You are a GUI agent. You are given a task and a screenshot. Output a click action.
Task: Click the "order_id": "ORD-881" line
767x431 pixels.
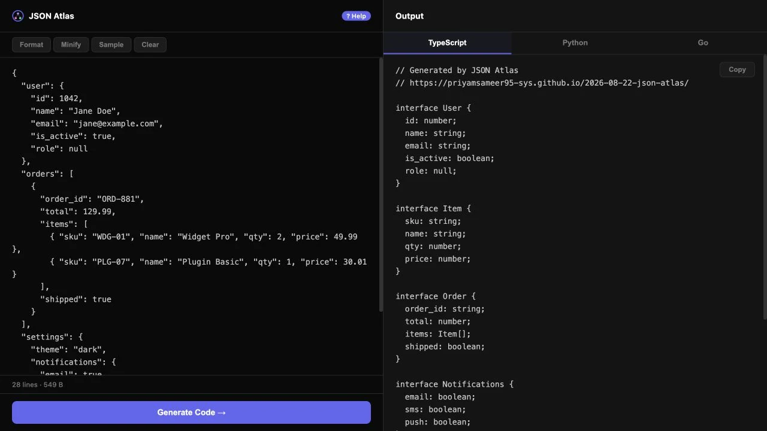(92, 199)
